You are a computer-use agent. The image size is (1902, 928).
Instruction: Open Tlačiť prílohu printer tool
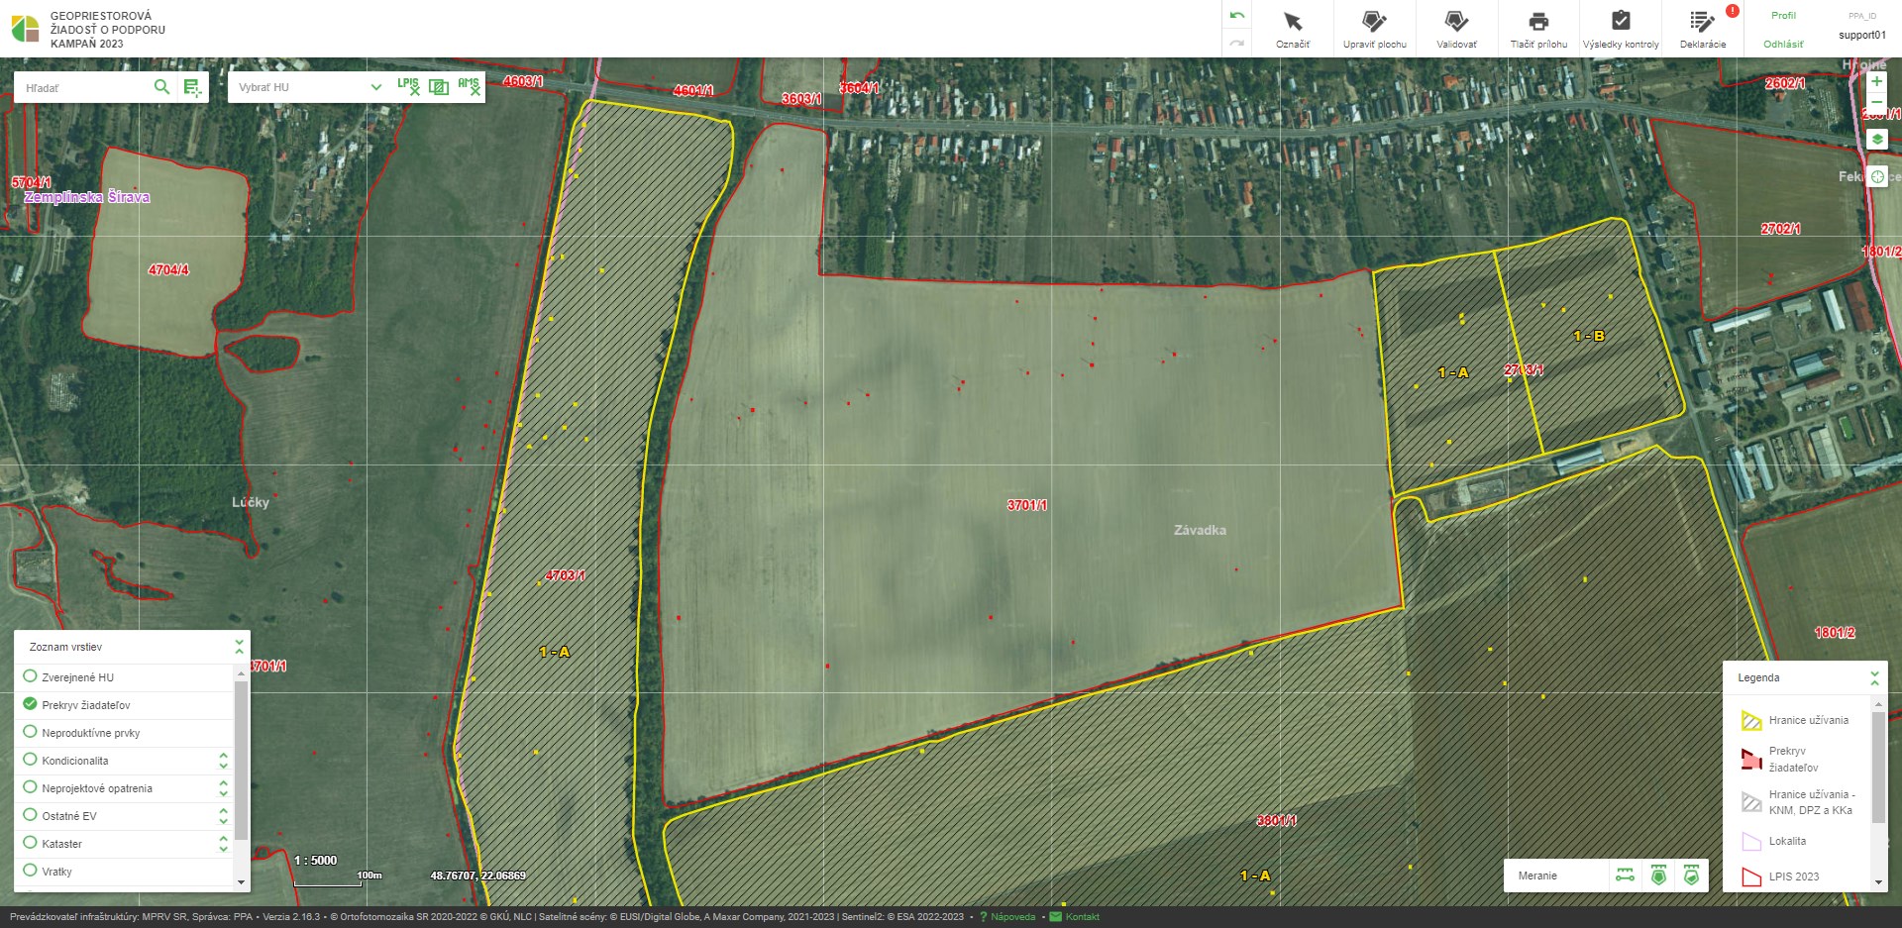coord(1538,29)
